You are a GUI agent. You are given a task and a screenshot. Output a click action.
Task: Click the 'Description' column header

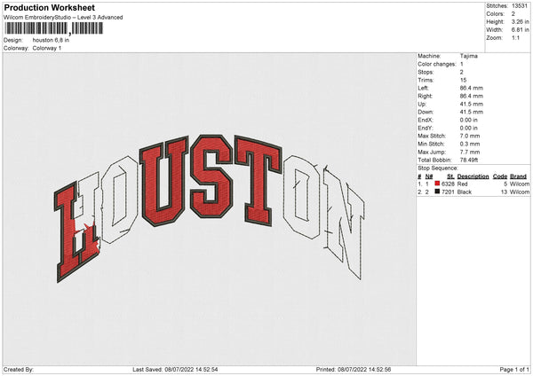(x=473, y=176)
